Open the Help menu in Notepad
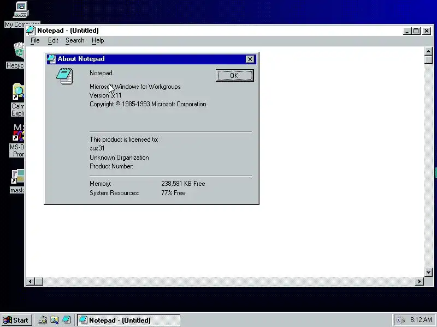 coord(98,40)
